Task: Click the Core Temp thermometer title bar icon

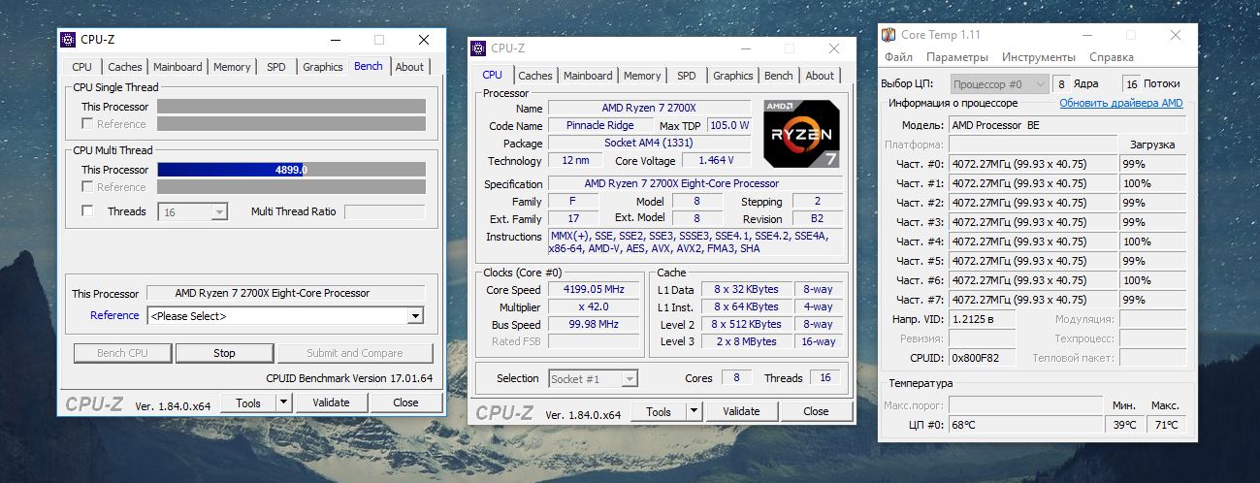Action: 888,35
